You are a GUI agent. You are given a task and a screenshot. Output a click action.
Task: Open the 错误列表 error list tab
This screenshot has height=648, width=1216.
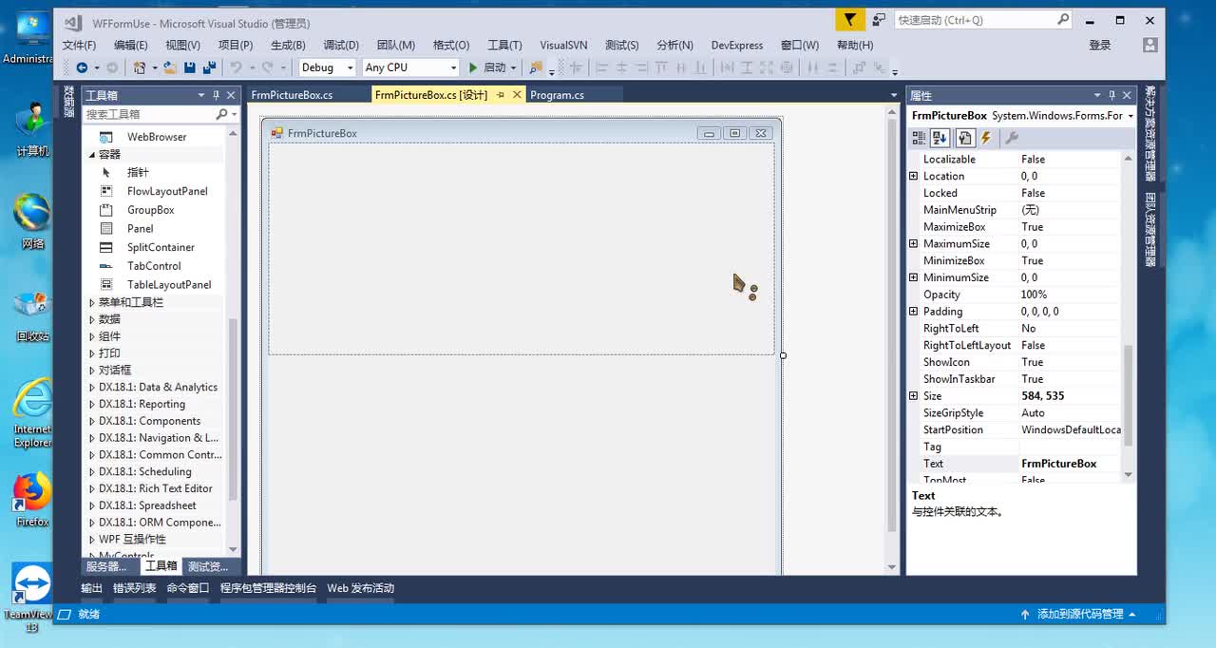[x=134, y=588]
